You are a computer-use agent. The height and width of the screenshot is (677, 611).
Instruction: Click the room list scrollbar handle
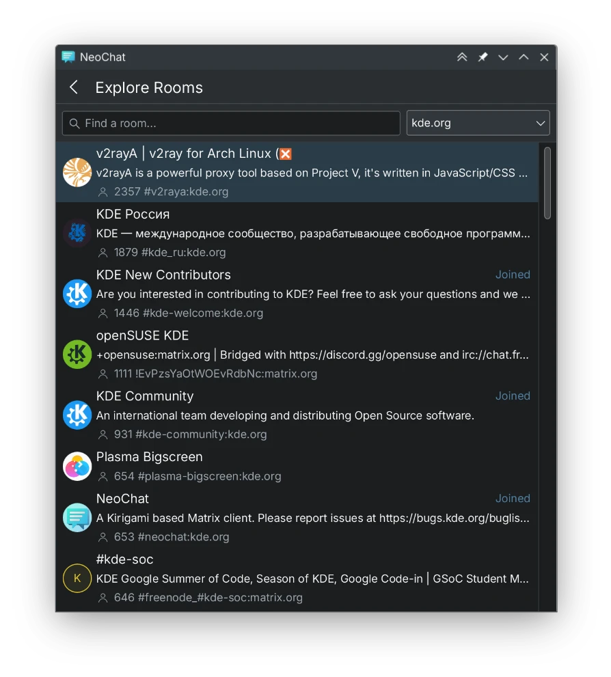tap(547, 183)
